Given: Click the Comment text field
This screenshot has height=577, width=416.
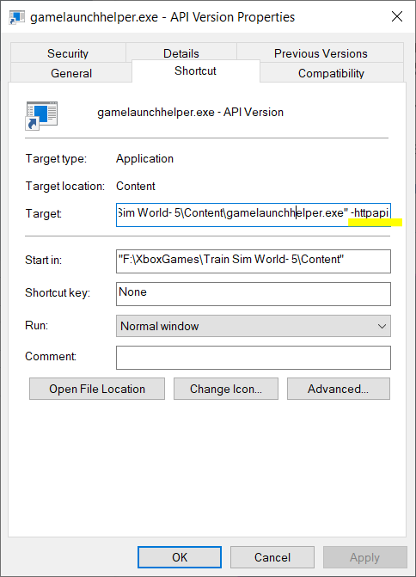Looking at the screenshot, I should [x=254, y=358].
